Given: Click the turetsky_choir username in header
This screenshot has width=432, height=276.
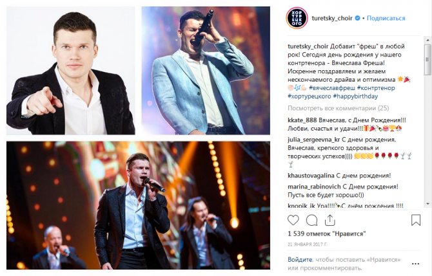Looking at the screenshot, I should pos(332,18).
